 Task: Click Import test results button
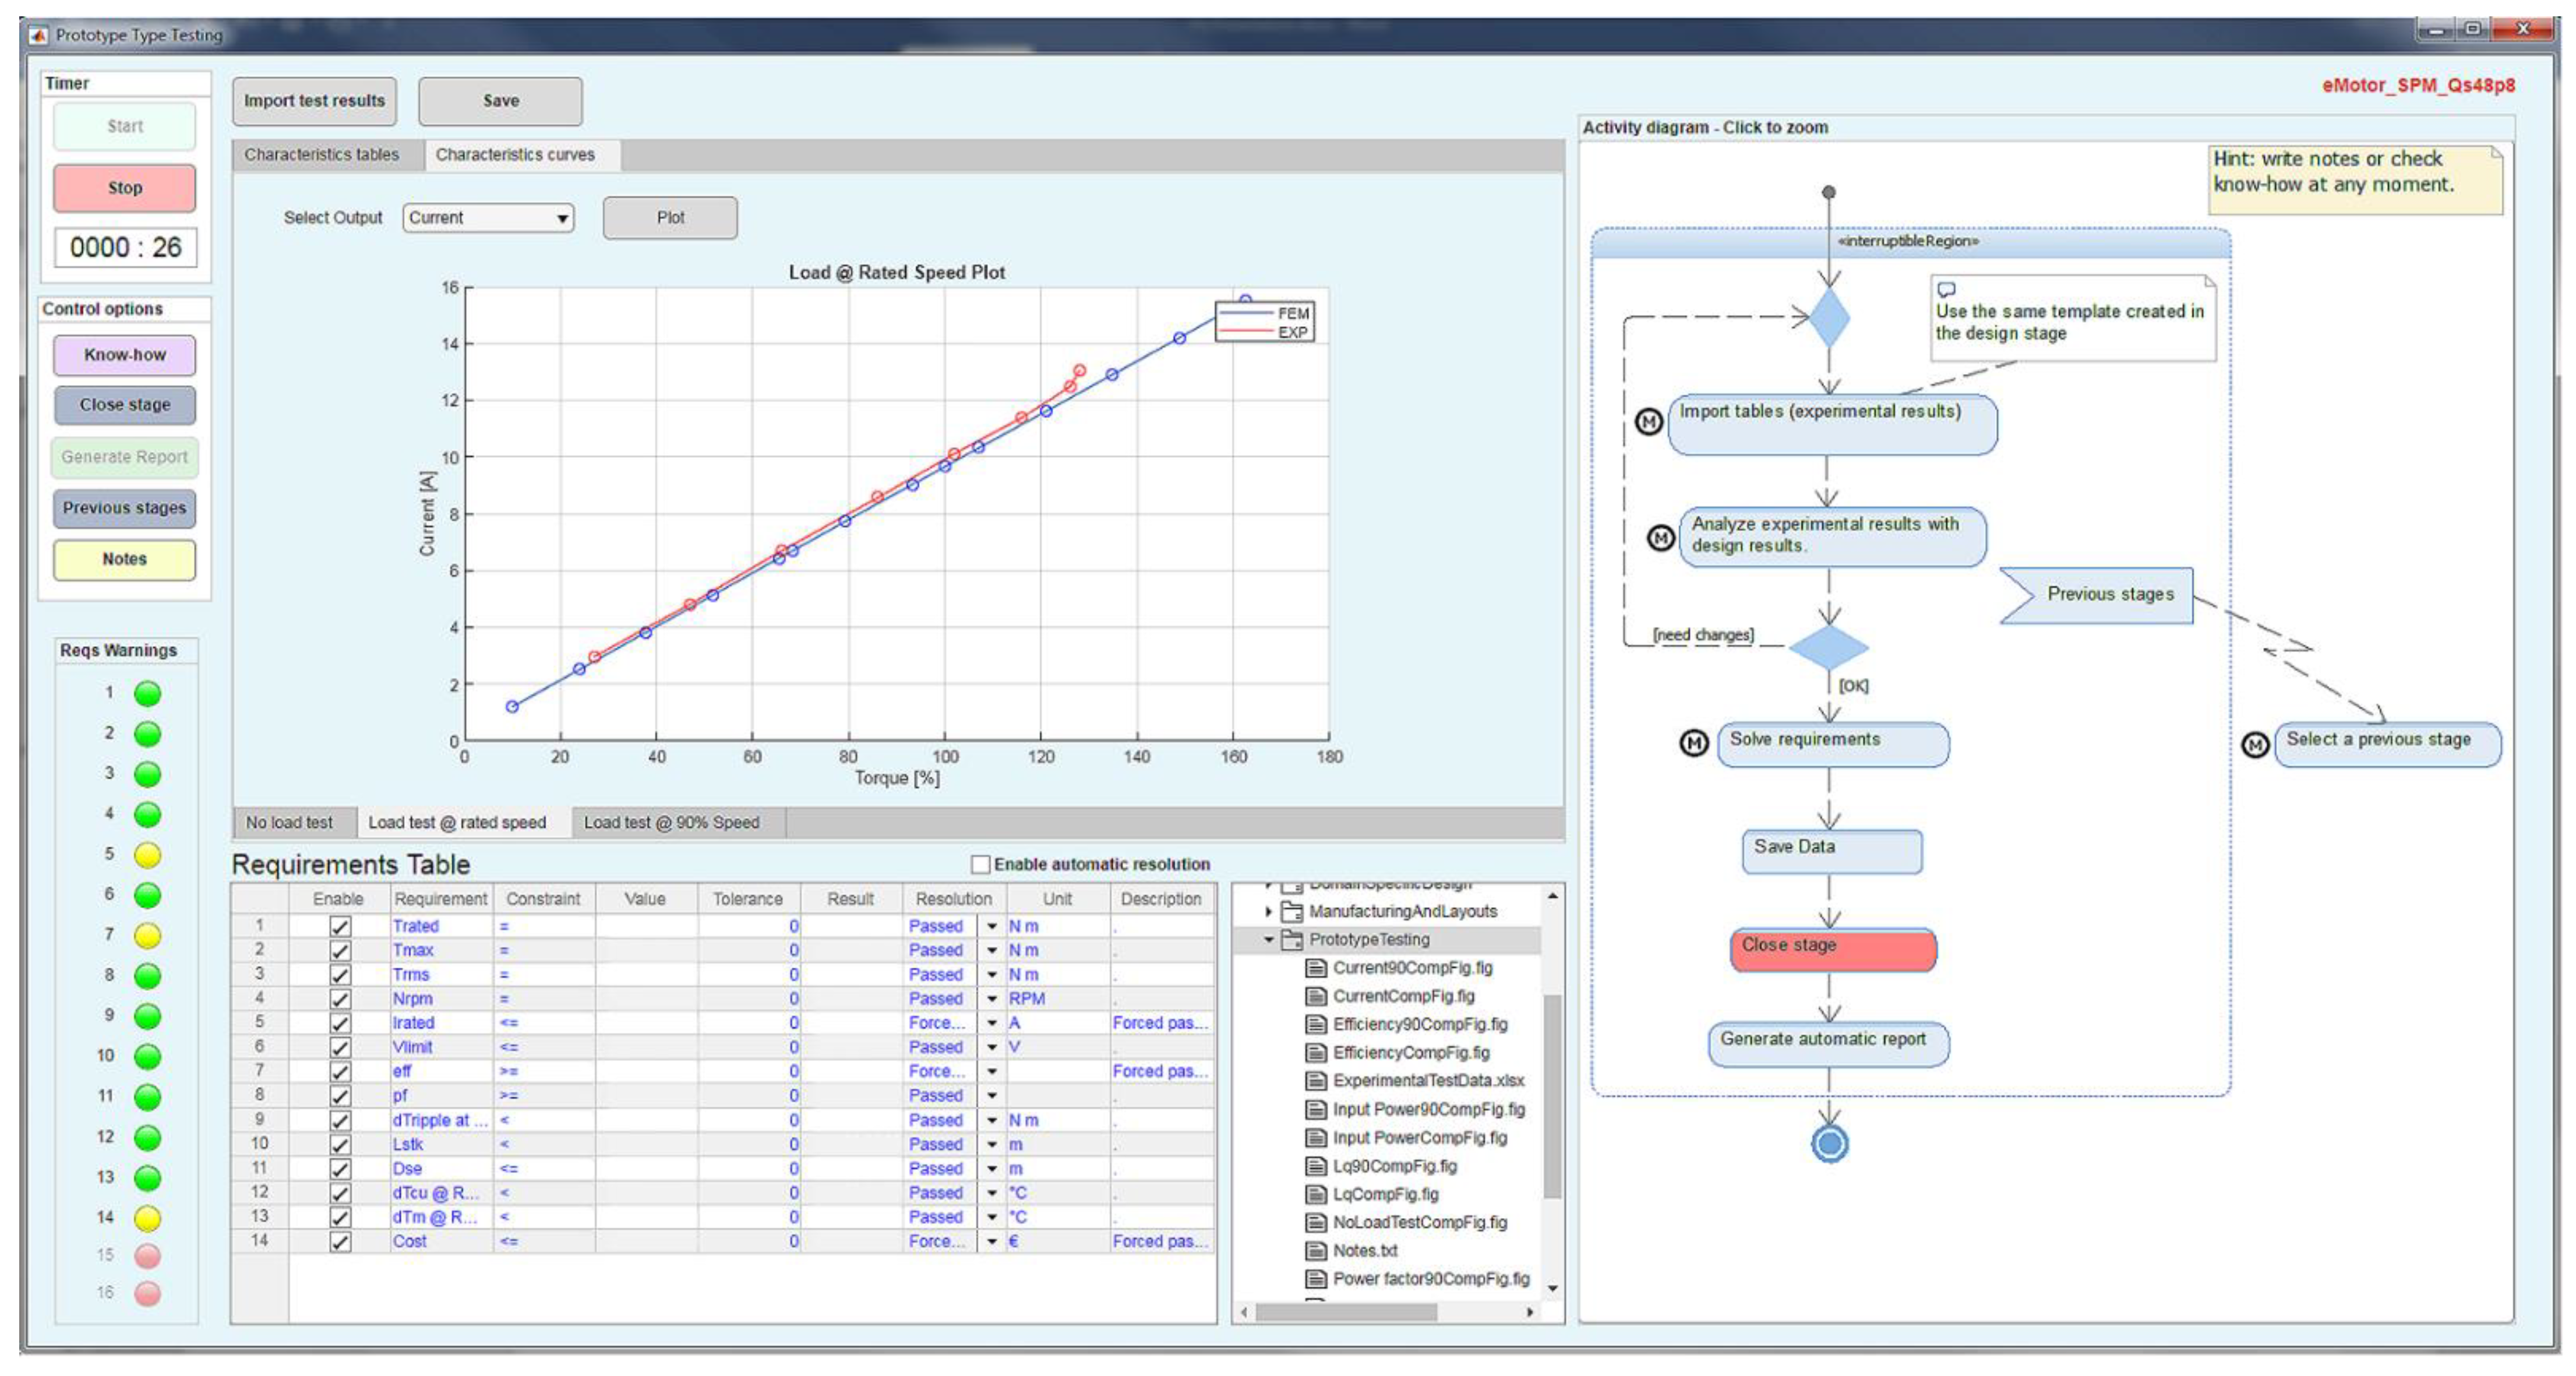(x=314, y=101)
